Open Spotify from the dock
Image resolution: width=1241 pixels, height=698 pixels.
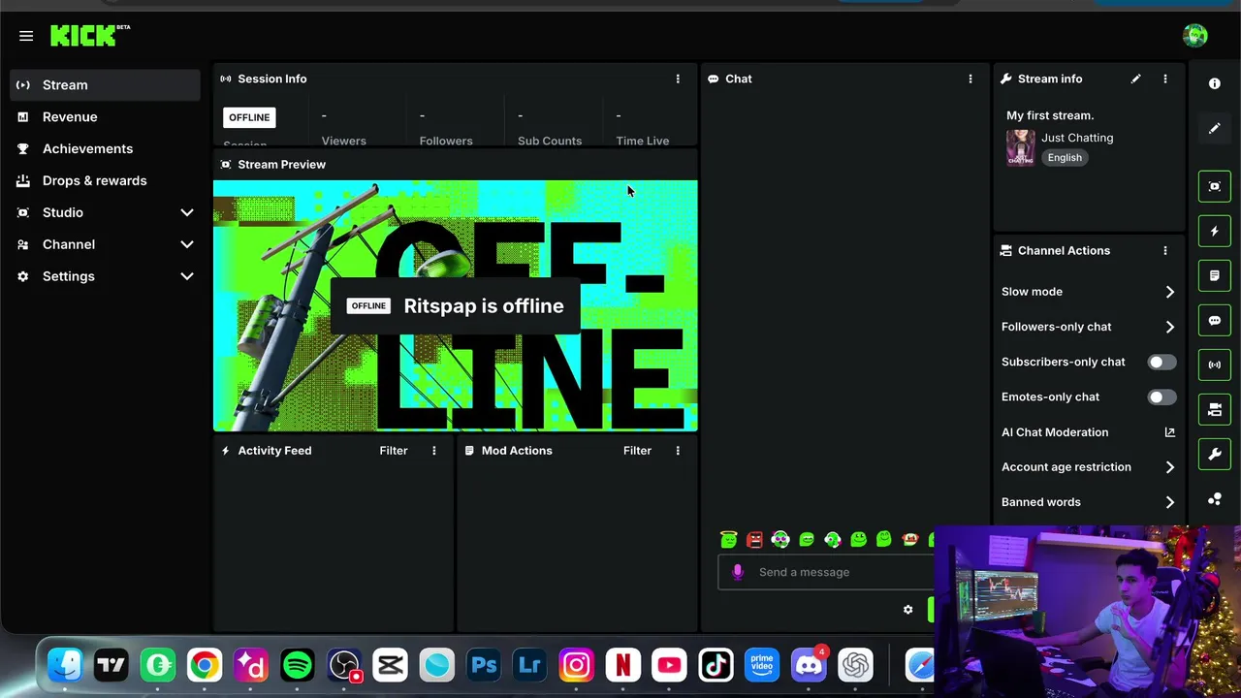click(x=297, y=665)
